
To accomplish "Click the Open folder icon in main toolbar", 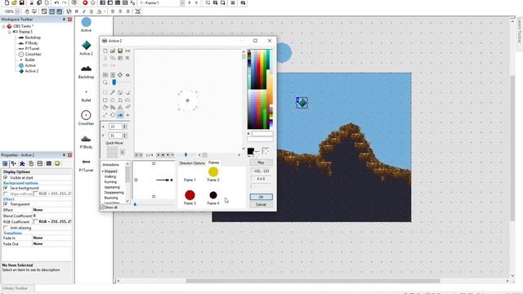I will 14,2.
